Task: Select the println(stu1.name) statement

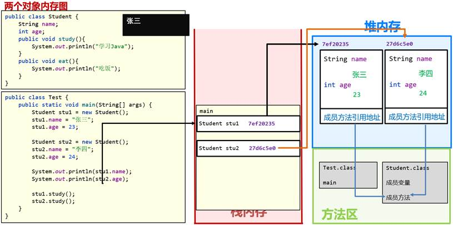Action: 82,172
